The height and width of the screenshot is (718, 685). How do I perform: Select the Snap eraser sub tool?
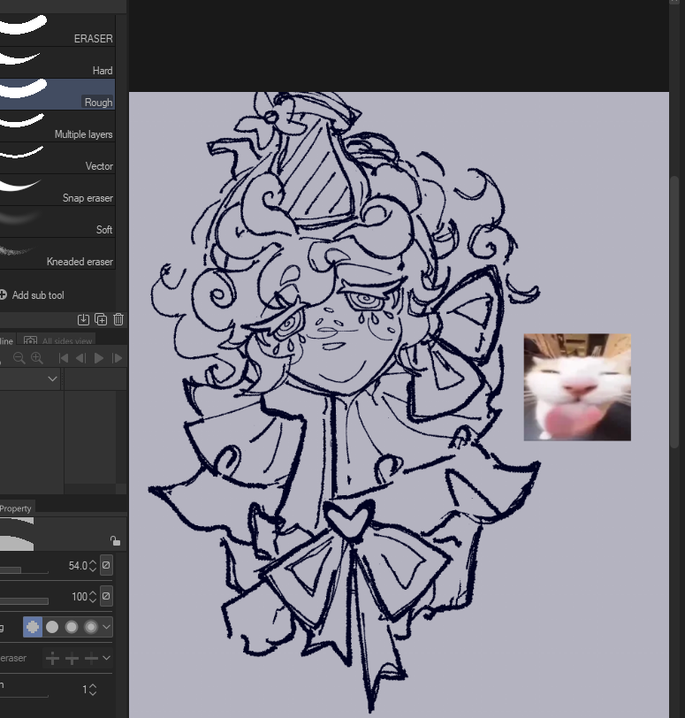[57, 190]
